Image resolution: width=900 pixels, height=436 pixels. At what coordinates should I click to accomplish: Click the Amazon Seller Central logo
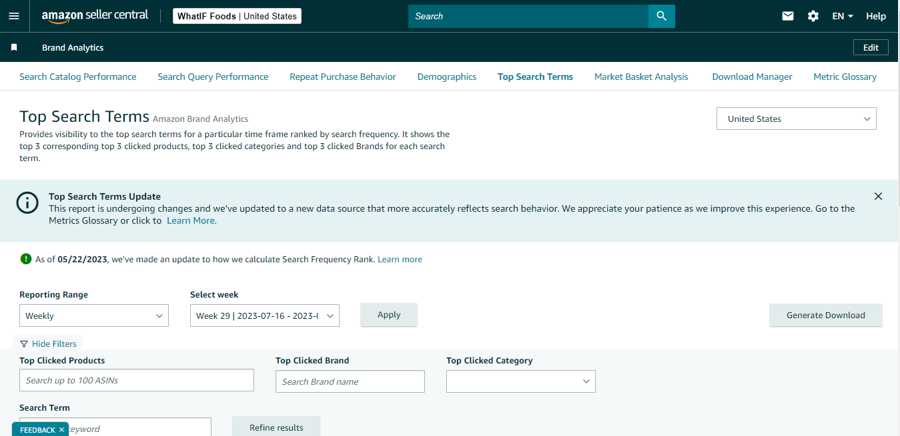tap(94, 15)
